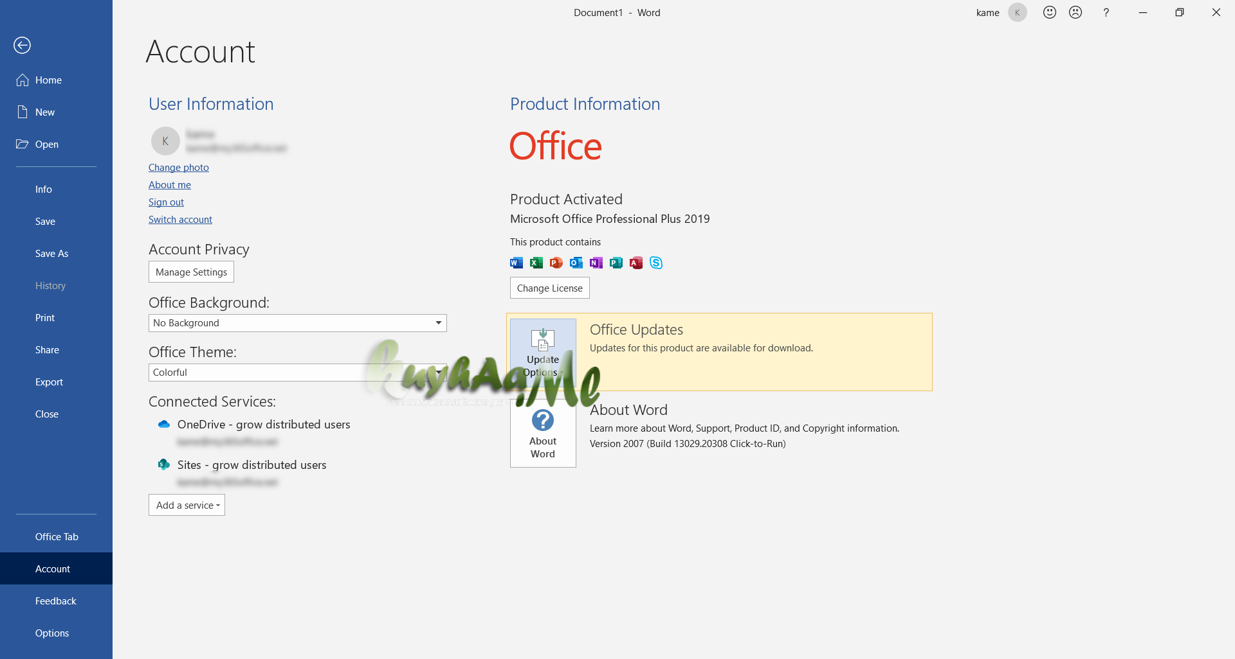The width and height of the screenshot is (1235, 659).
Task: Click the OneDrive - grow distributed users entry
Action: [x=264, y=425]
